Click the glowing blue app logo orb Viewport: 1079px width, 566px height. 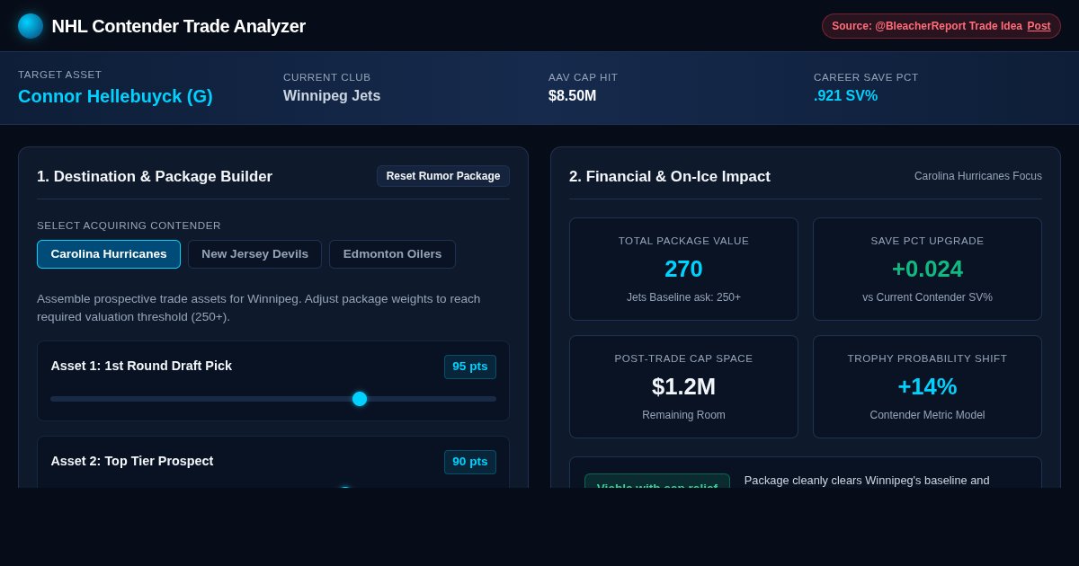tap(31, 26)
